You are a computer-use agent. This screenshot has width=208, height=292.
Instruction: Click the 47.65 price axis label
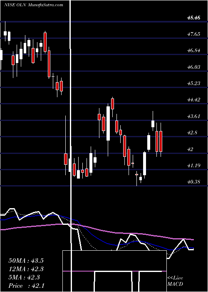(x=194, y=34)
